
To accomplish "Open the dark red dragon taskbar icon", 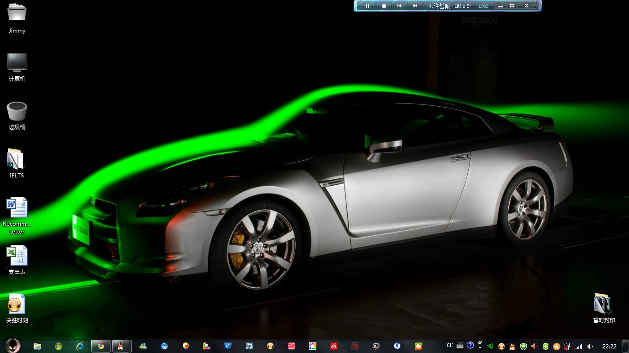I will [x=355, y=346].
